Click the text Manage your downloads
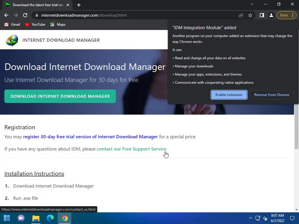 (194, 66)
